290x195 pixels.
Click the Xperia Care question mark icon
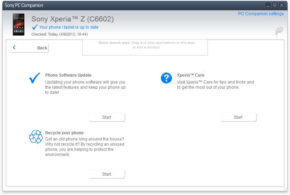point(166,78)
